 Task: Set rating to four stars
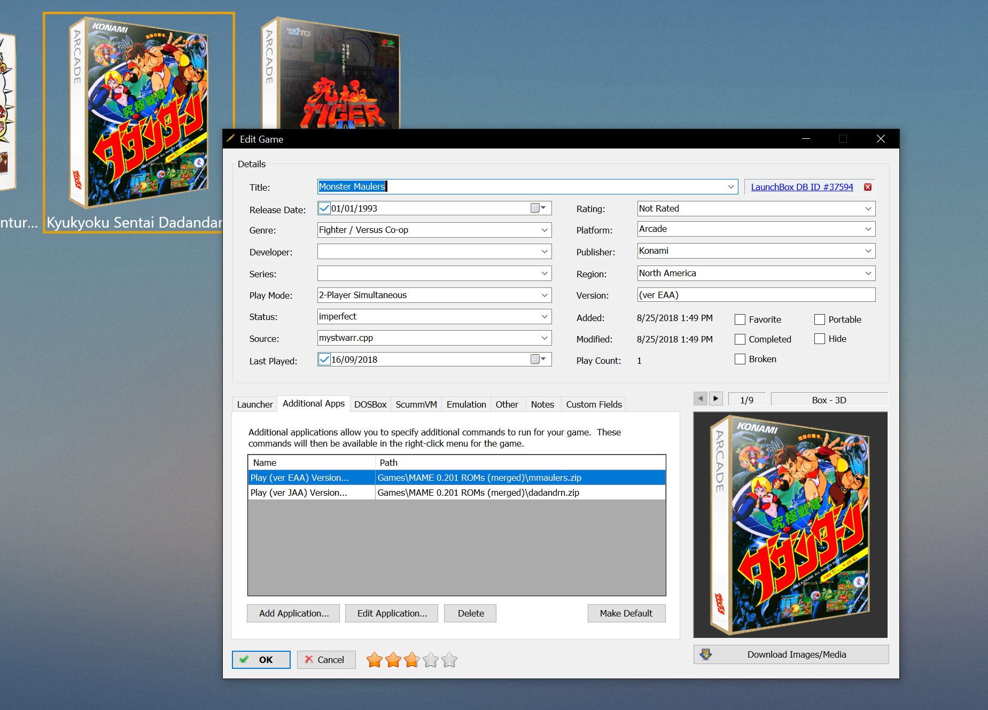(x=431, y=660)
